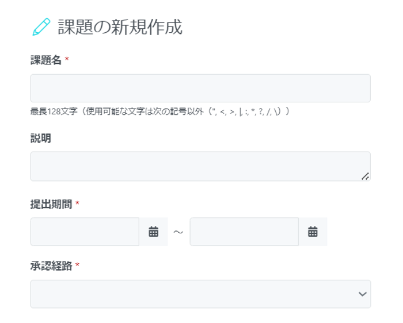Image resolution: width=403 pixels, height=323 pixels.
Task: Focus the 課題名 text input
Action: click(x=200, y=89)
